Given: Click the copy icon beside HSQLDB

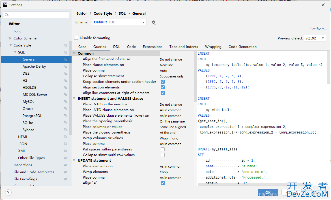Looking at the screenshot, I should (x=65, y=88).
